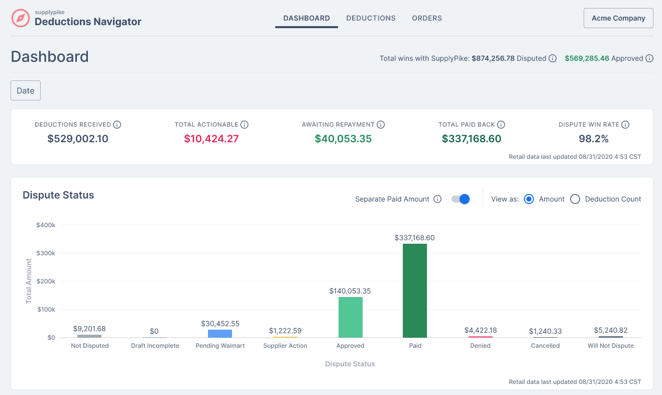Click info icon beside Dispute Win Rate
The image size is (662, 395).
[625, 125]
